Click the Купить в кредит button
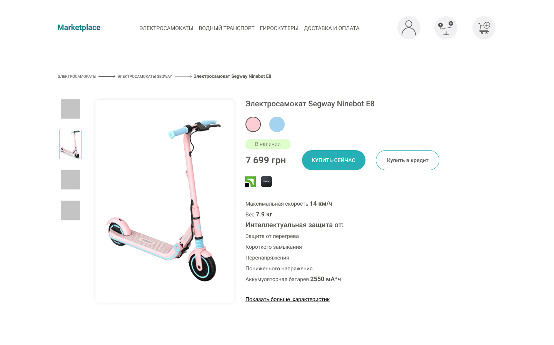This screenshot has width=554, height=345. click(407, 160)
